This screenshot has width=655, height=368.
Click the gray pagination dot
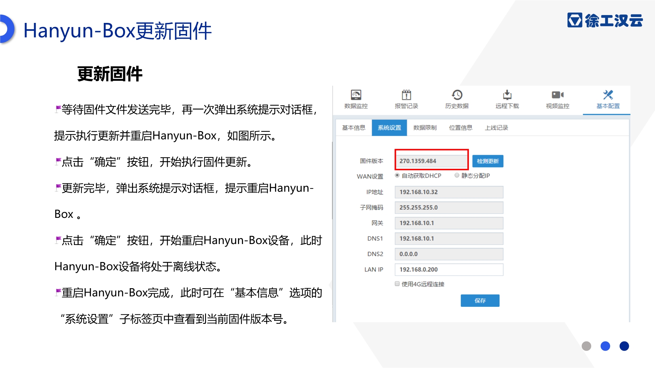[x=587, y=346]
